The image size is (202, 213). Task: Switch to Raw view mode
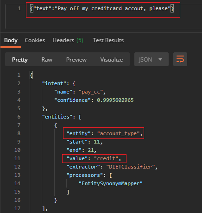47,60
